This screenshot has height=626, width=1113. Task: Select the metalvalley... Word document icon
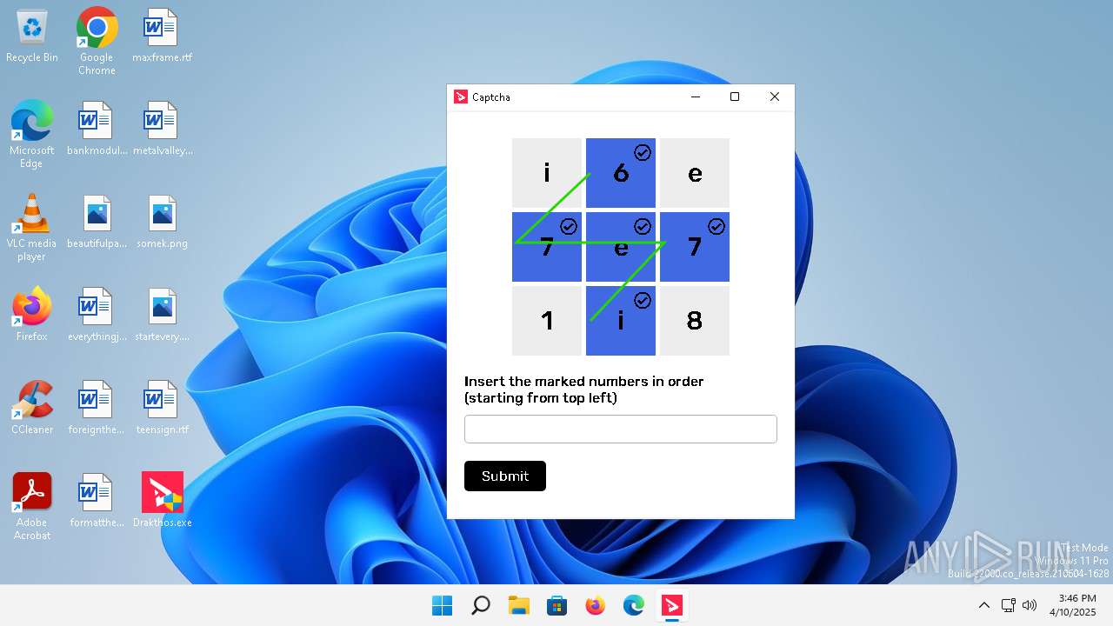[x=162, y=129]
